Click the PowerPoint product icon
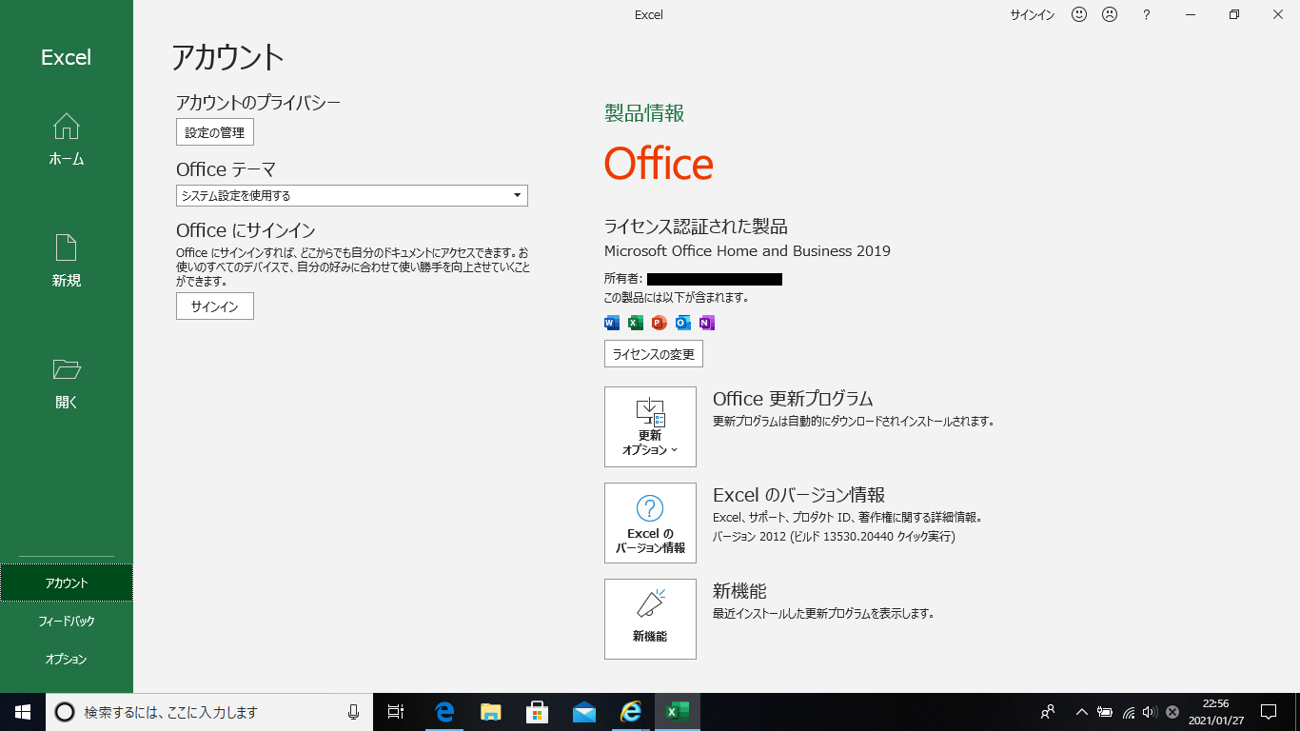Image resolution: width=1300 pixels, height=731 pixels. [x=659, y=323]
